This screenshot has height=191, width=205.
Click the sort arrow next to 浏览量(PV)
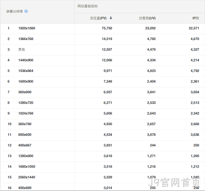tap(111, 18)
